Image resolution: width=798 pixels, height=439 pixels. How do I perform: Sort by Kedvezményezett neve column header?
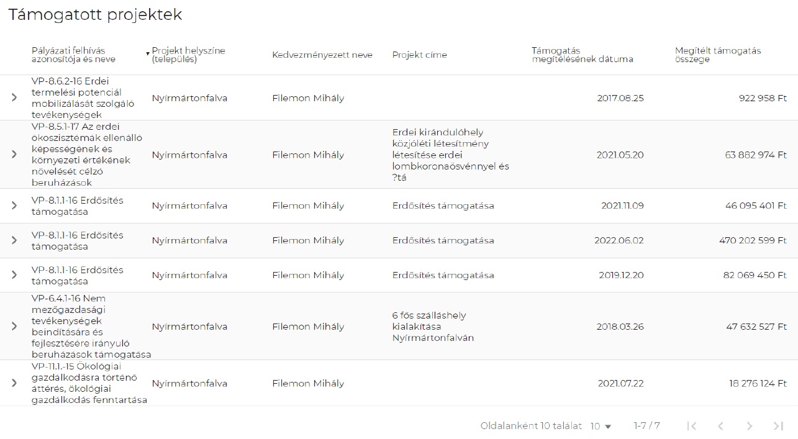click(322, 55)
